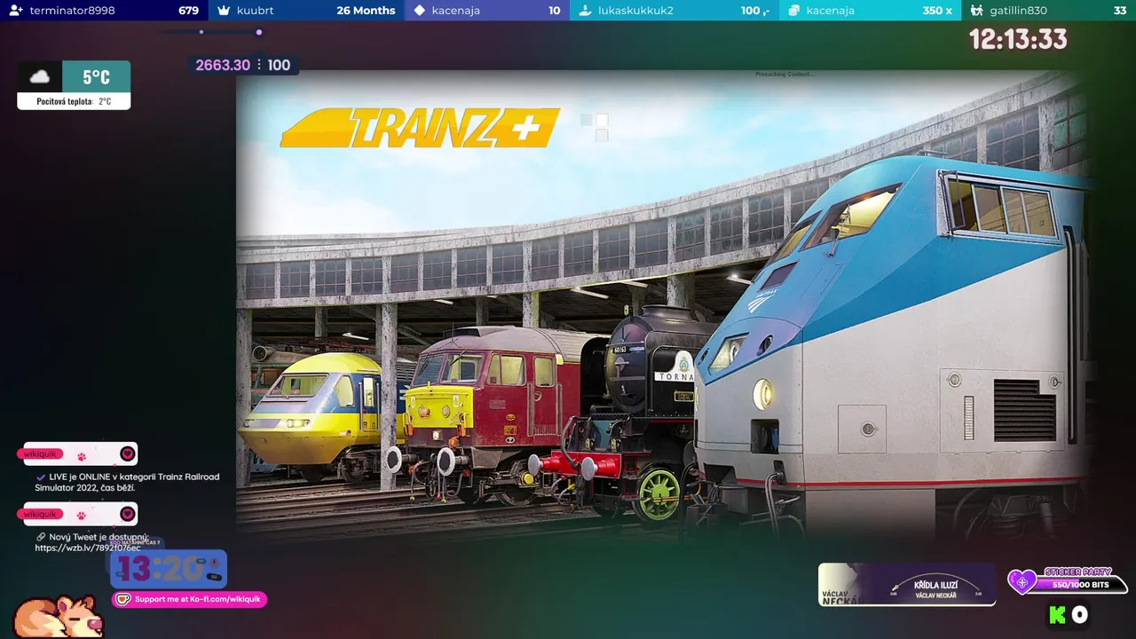Screen dimensions: 1136x639
Task: Click the first wikiquik username tag
Action: pyautogui.click(x=40, y=454)
